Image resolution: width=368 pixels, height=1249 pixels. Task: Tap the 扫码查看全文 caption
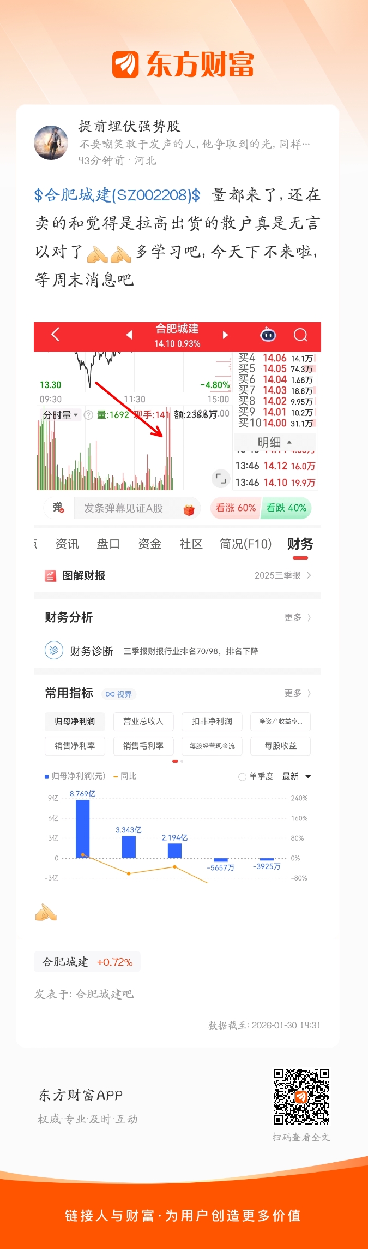[301, 1137]
